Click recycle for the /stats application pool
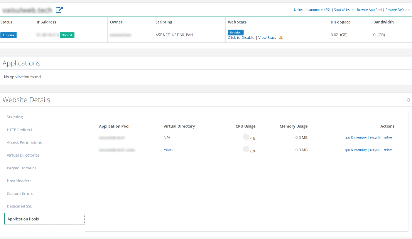 (375, 150)
